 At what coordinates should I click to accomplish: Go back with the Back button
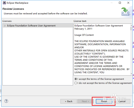tap(69, 101)
